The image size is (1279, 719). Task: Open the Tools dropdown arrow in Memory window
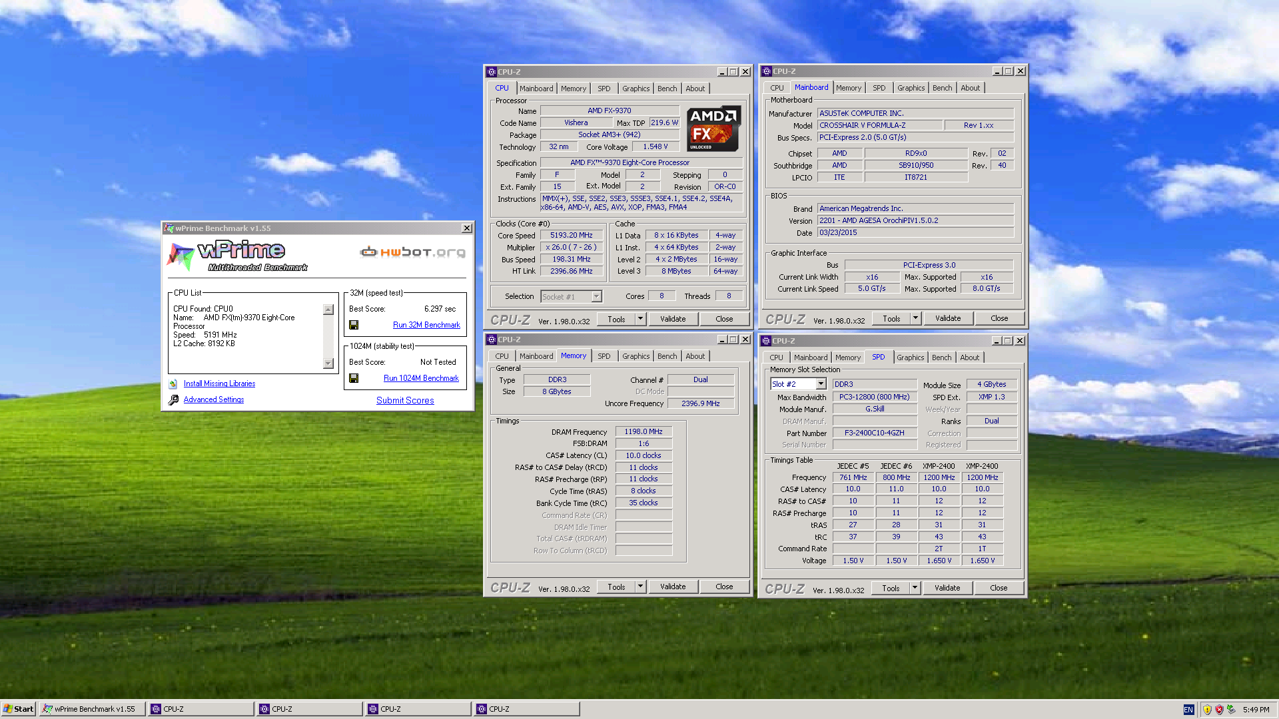click(x=640, y=587)
